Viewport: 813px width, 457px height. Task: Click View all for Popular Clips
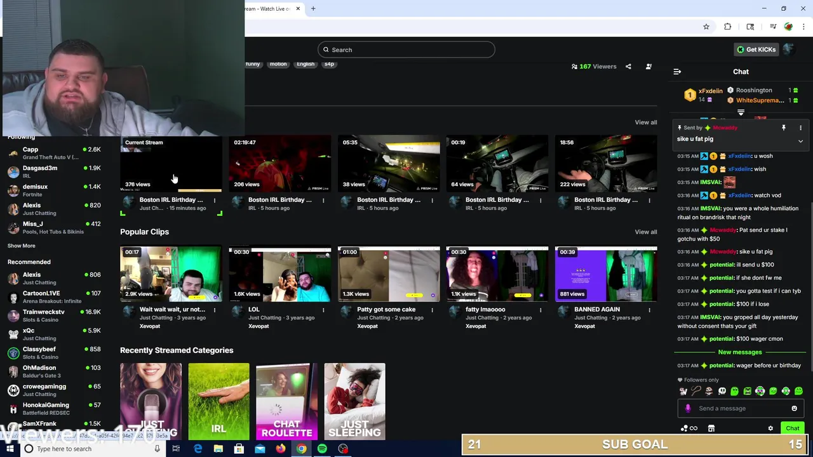click(645, 232)
